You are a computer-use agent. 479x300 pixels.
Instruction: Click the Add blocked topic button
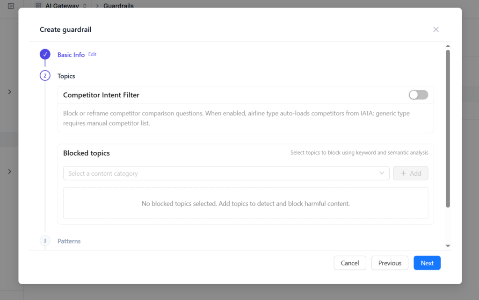pyautogui.click(x=410, y=173)
